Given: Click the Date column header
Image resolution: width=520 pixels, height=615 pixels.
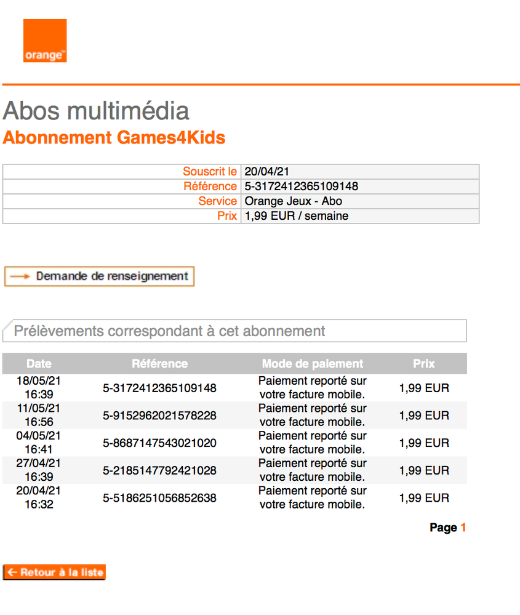Looking at the screenshot, I should [x=39, y=364].
